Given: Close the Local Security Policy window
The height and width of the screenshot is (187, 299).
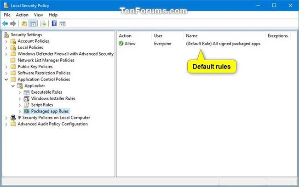Looking at the screenshot, I should [x=290, y=6].
